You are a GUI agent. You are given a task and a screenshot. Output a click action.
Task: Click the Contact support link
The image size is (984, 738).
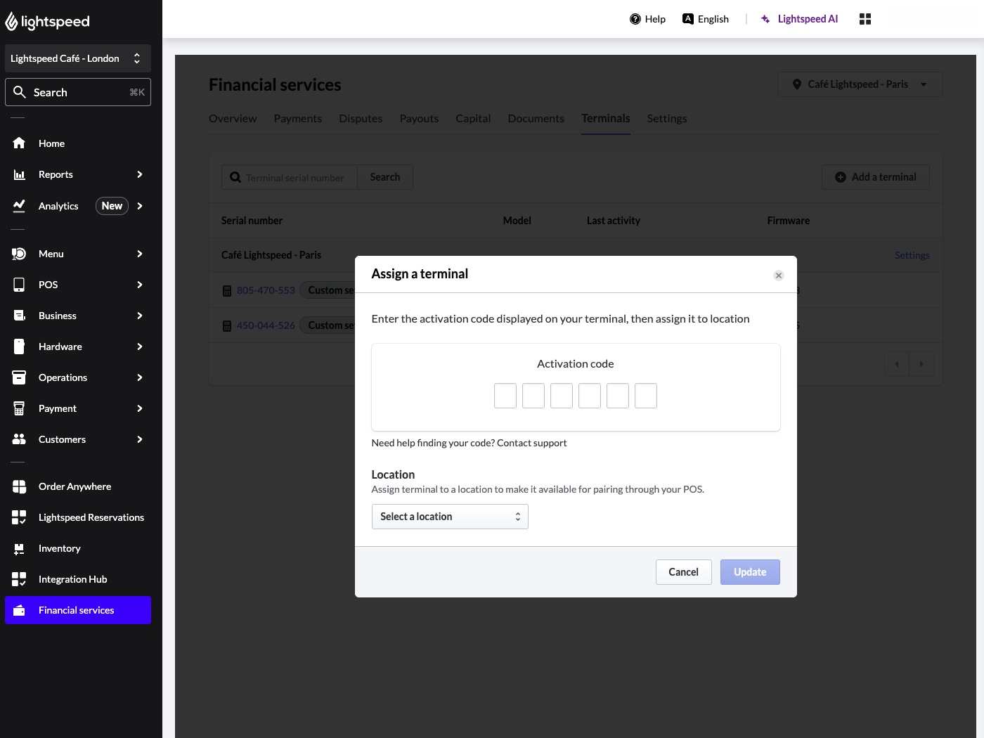click(531, 443)
